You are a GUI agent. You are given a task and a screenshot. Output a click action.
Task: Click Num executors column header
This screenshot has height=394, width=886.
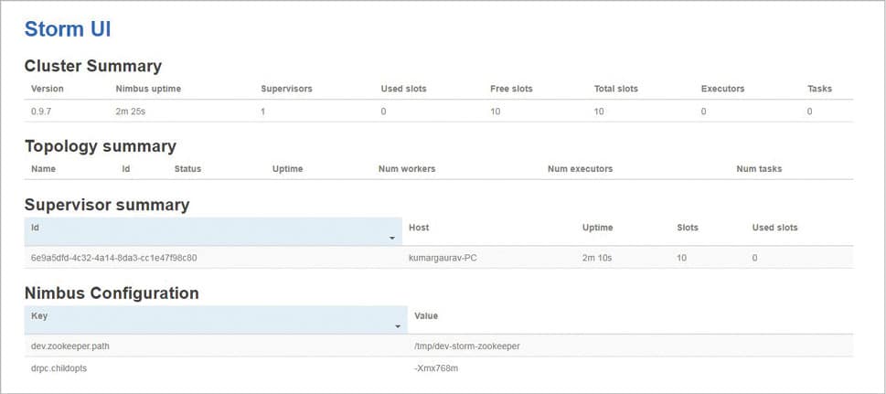click(x=580, y=169)
